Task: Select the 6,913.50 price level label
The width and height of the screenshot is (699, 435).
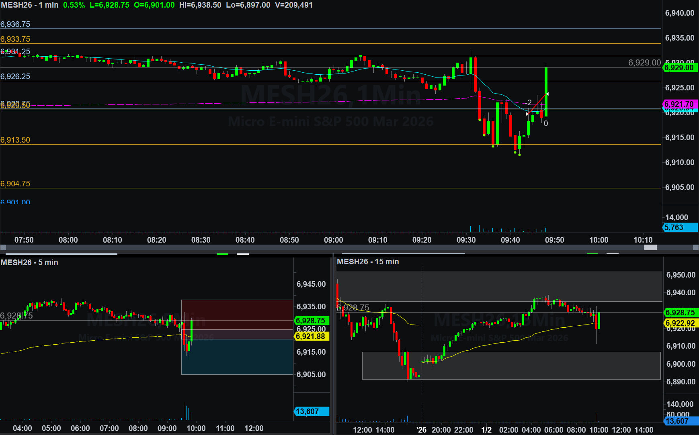Action: pyautogui.click(x=15, y=140)
